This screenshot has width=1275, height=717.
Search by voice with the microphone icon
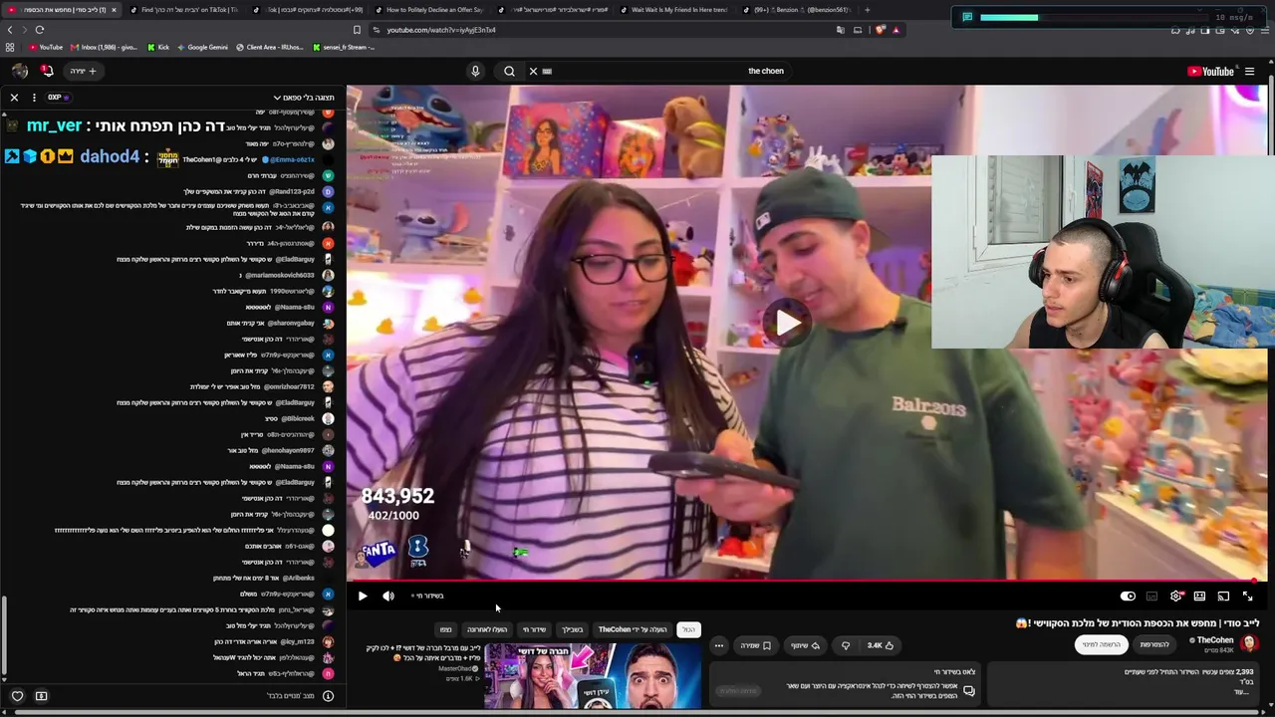tap(475, 71)
